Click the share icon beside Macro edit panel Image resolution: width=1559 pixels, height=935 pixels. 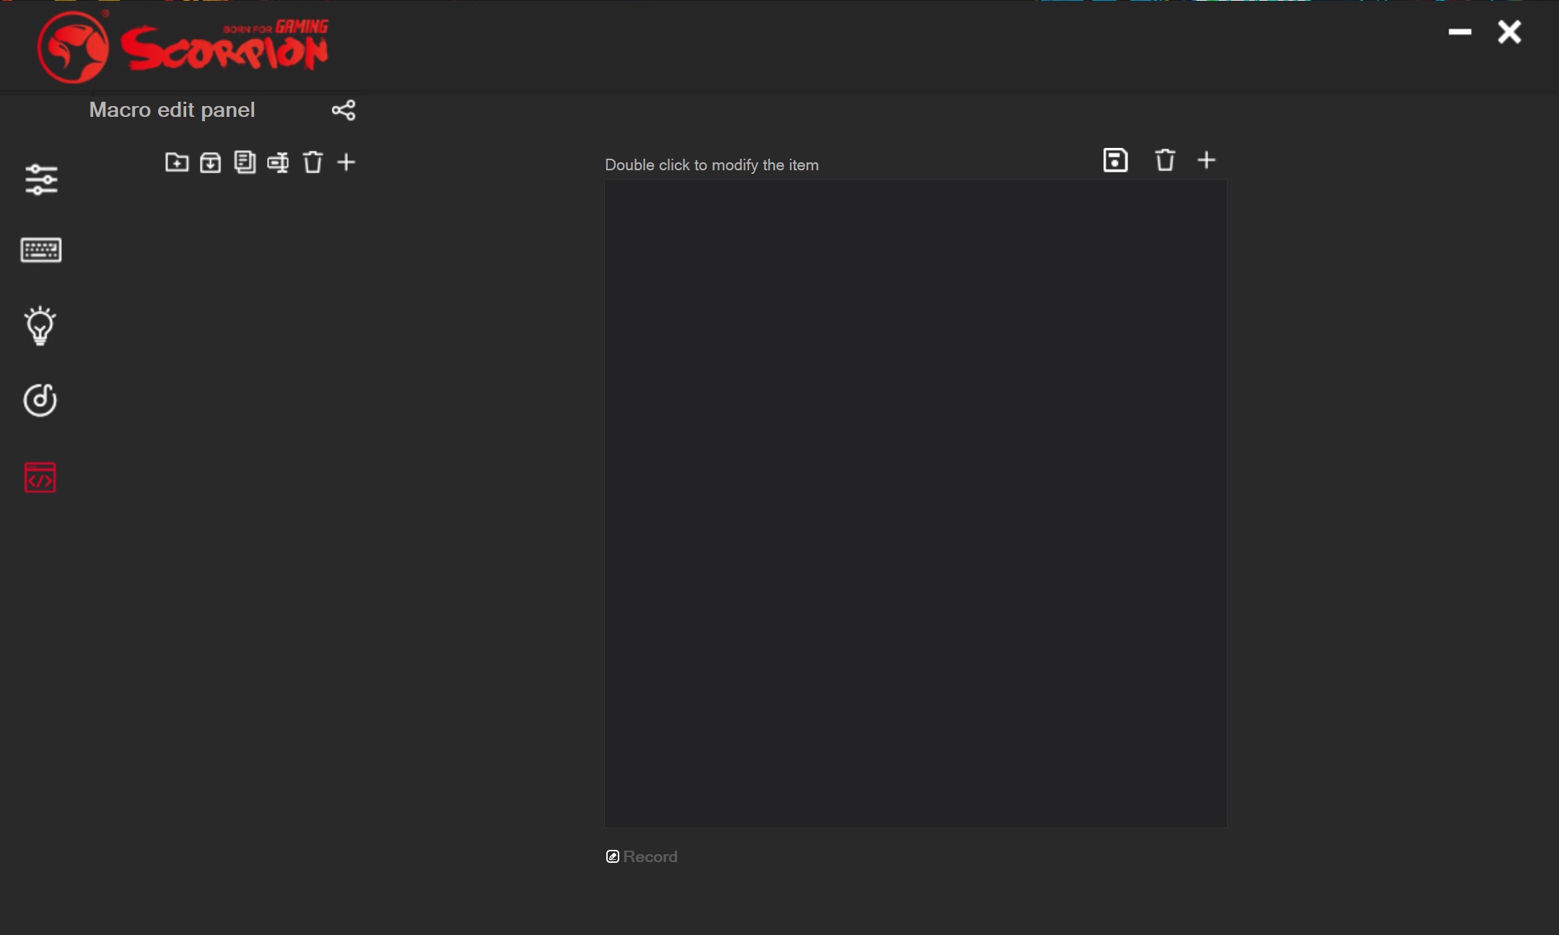[344, 110]
